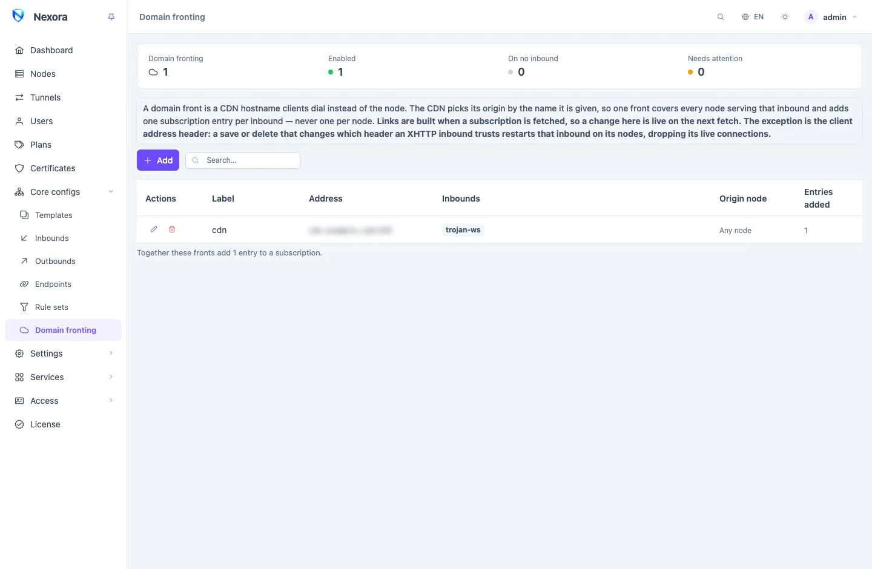
Task: Go to Dashboard
Action: coord(63,50)
